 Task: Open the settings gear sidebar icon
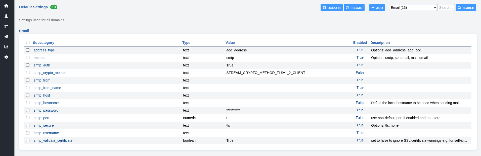click(x=6, y=57)
